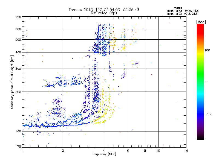The height and width of the screenshot is (164, 219).
Task: Click the '0' colorbar tick label
Action: pos(205,82)
